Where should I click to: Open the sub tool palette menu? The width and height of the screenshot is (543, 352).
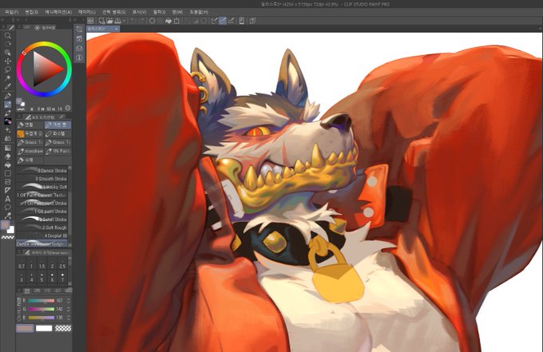pos(19,117)
